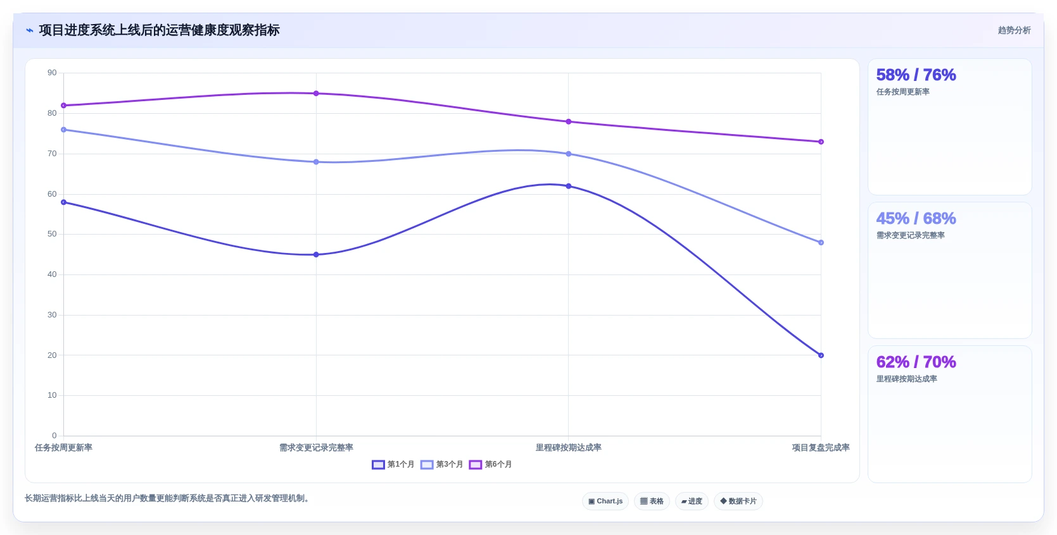Screen dimensions: 1057x535
Task: Open the 45% / 68% data card
Action: point(949,270)
